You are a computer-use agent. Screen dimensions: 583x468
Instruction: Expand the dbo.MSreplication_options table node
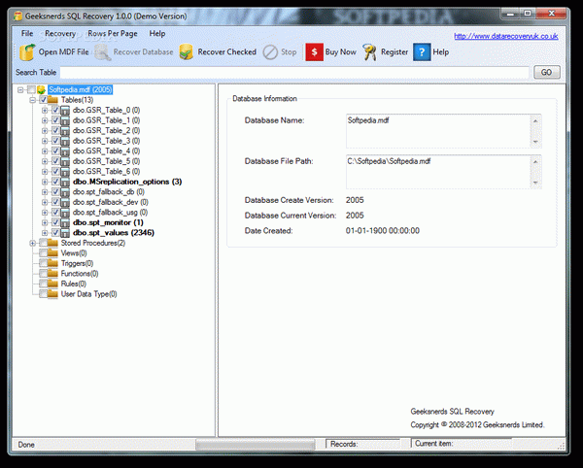(x=45, y=182)
